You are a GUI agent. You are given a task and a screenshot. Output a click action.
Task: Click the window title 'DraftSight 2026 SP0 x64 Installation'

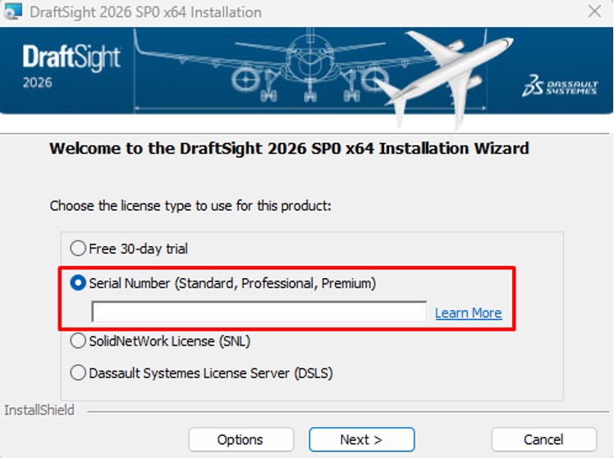(x=145, y=12)
